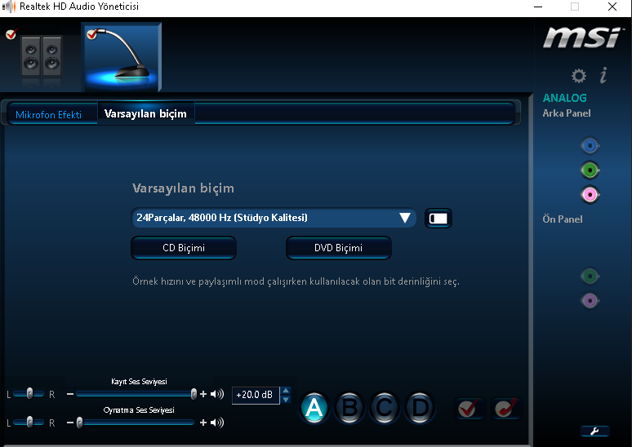Select preset C

(385, 408)
